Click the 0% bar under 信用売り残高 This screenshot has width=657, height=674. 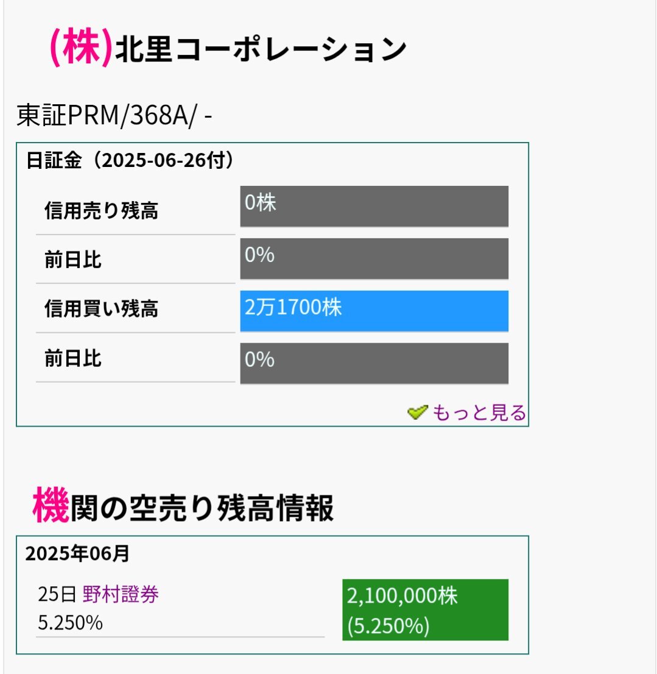click(x=374, y=258)
